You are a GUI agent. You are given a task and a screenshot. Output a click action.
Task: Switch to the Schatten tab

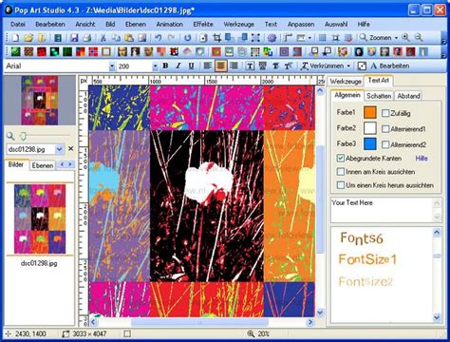coord(379,96)
